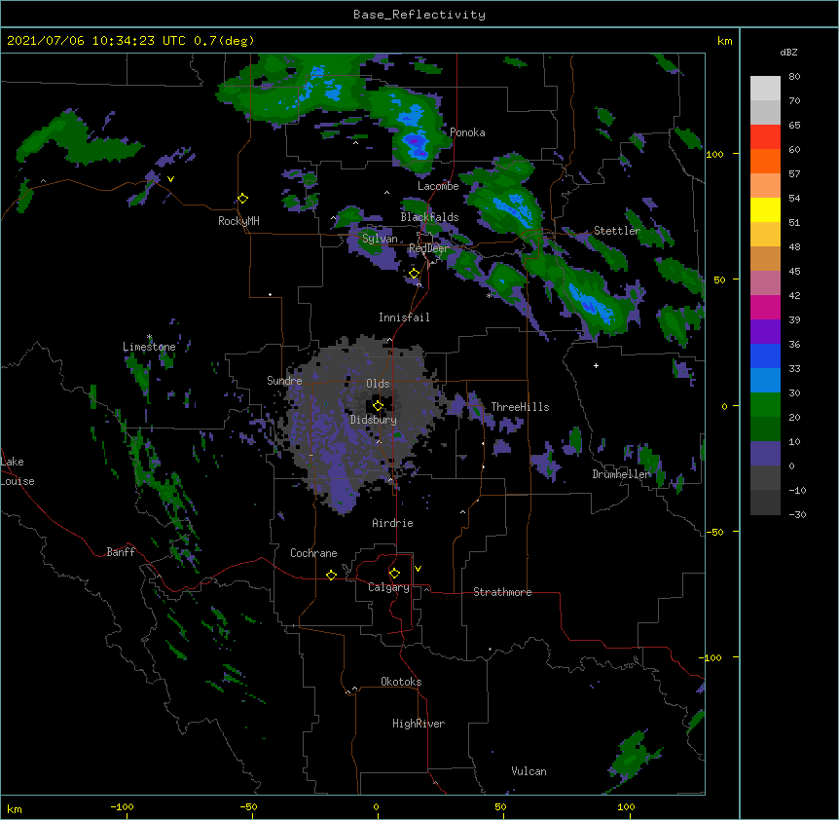The image size is (839, 820).
Task: Pick the bright green 20-30 dBZ swatch
Action: [765, 405]
